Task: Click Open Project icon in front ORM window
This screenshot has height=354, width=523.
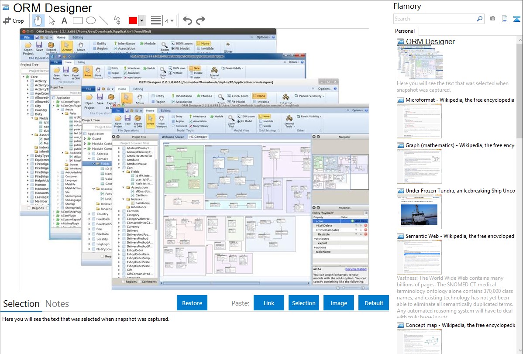Action: tap(118, 121)
